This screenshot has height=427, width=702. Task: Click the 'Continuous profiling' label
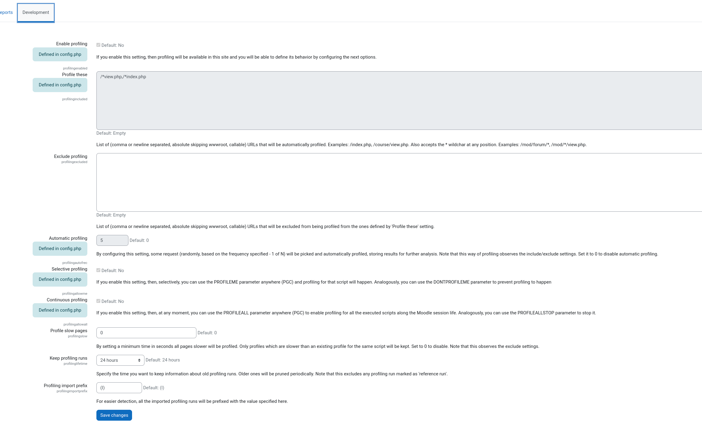(67, 300)
